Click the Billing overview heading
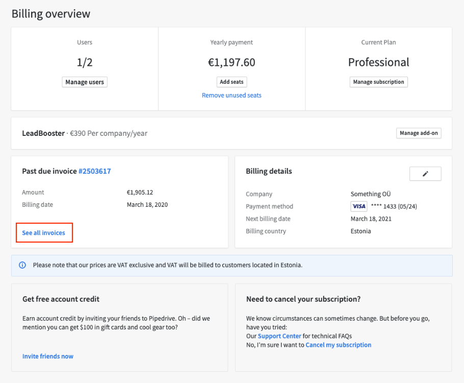 click(x=51, y=14)
